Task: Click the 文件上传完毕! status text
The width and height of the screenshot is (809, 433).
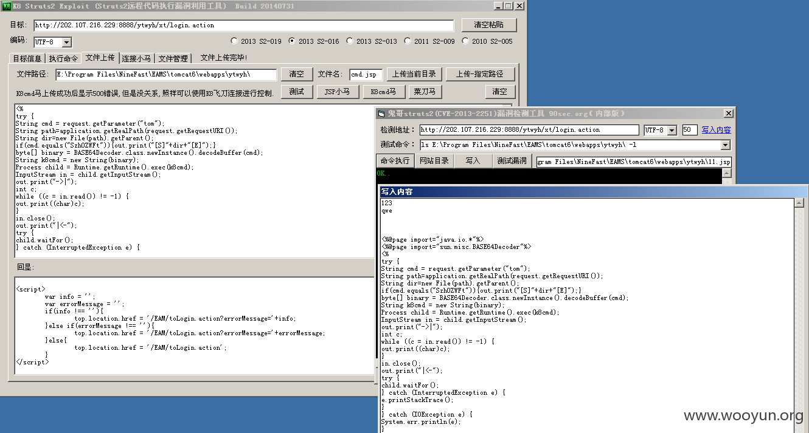Action: (x=224, y=58)
